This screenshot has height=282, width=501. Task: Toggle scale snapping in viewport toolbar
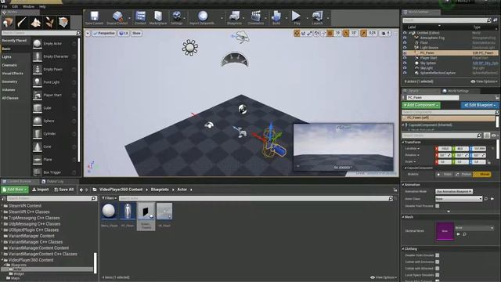(x=363, y=33)
